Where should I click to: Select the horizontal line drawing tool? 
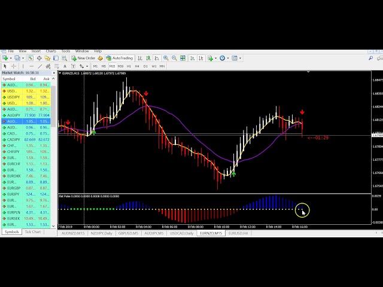[x=31, y=66]
